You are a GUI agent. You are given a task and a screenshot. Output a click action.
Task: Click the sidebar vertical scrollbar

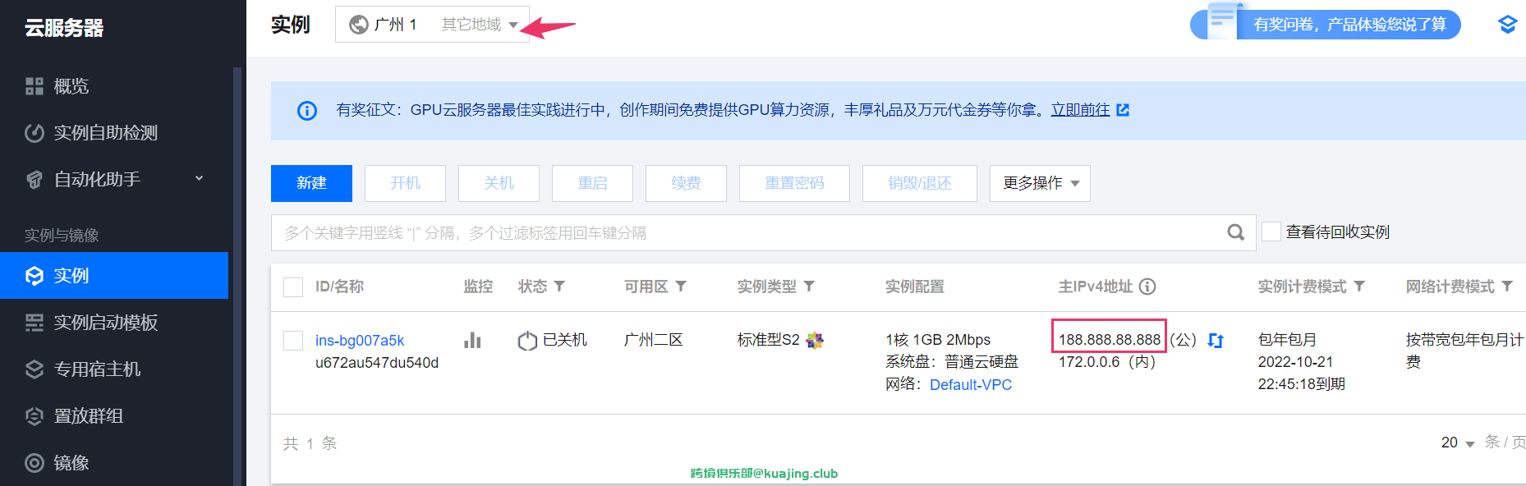click(237, 276)
